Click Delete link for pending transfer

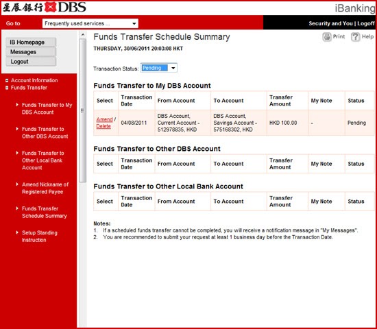(x=104, y=126)
